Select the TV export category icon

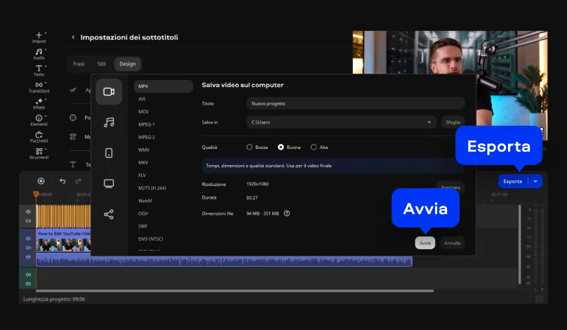coord(109,184)
